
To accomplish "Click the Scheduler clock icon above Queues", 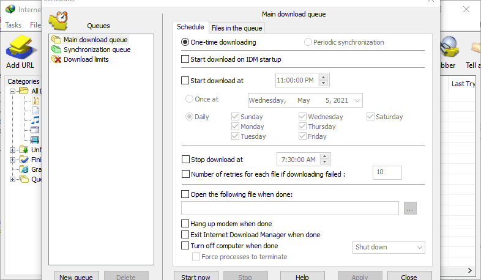I will (x=58, y=21).
